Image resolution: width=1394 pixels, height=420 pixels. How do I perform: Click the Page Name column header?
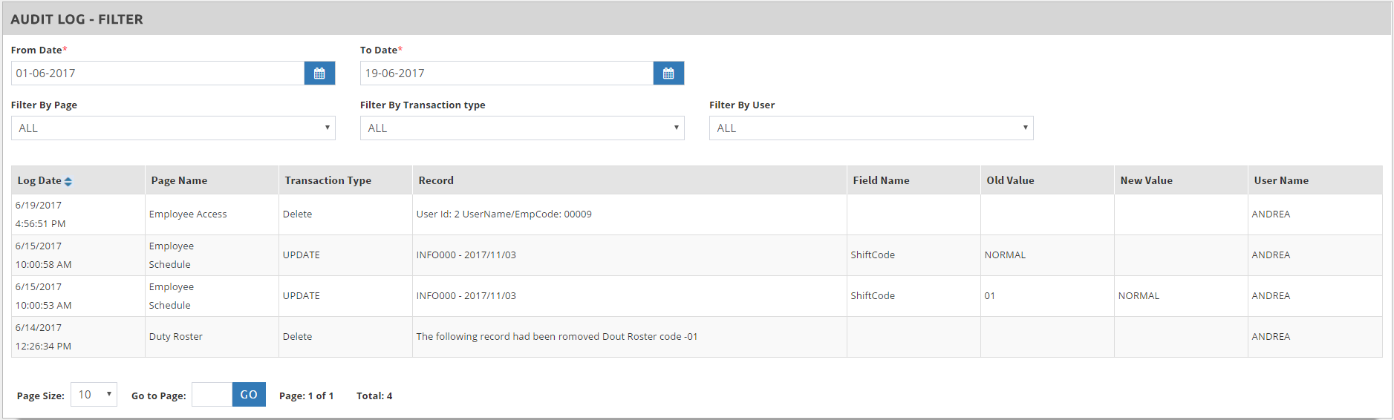pyautogui.click(x=179, y=180)
